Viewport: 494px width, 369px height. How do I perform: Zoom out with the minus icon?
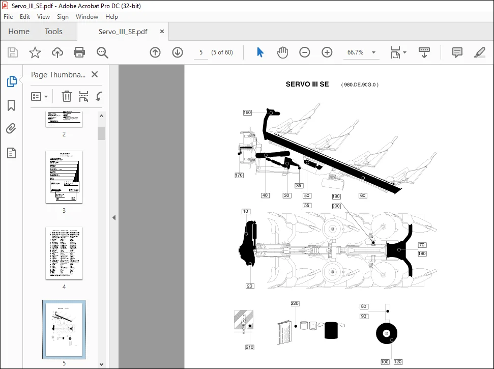click(305, 52)
